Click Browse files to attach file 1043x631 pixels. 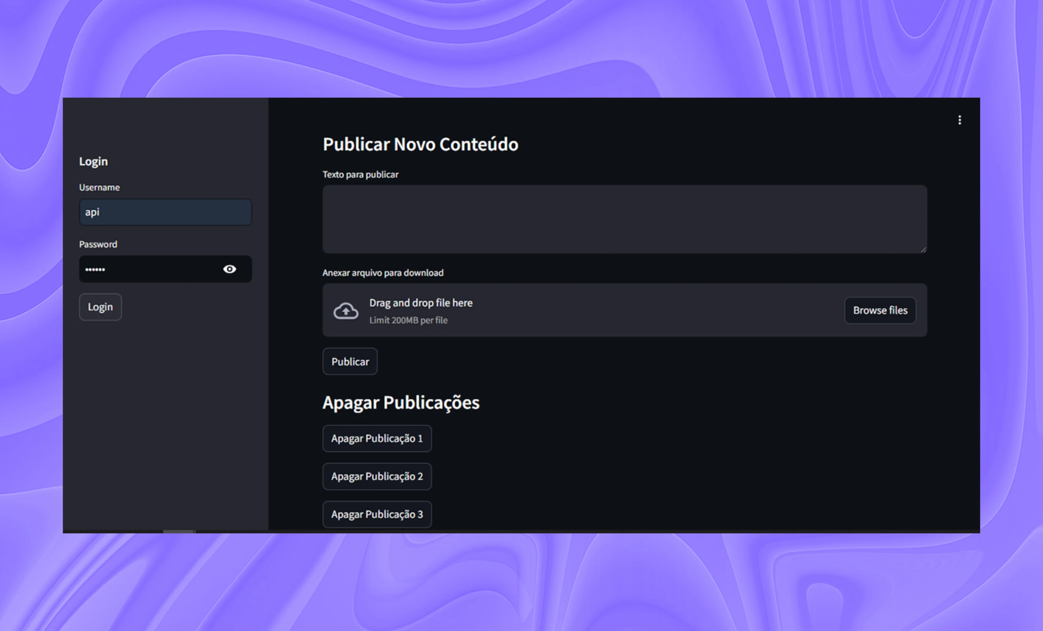(x=880, y=310)
